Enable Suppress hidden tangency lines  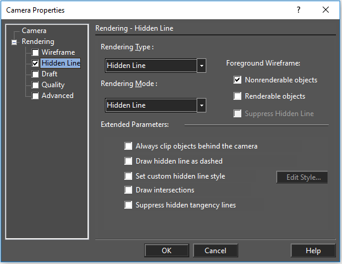click(x=128, y=205)
